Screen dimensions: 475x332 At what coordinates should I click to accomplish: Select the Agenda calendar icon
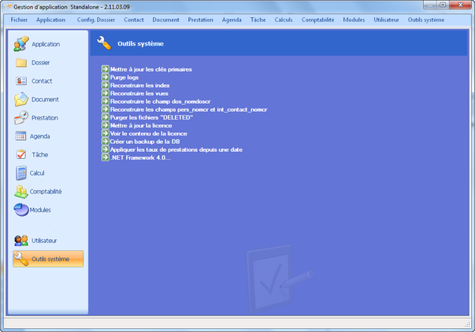[21, 136]
